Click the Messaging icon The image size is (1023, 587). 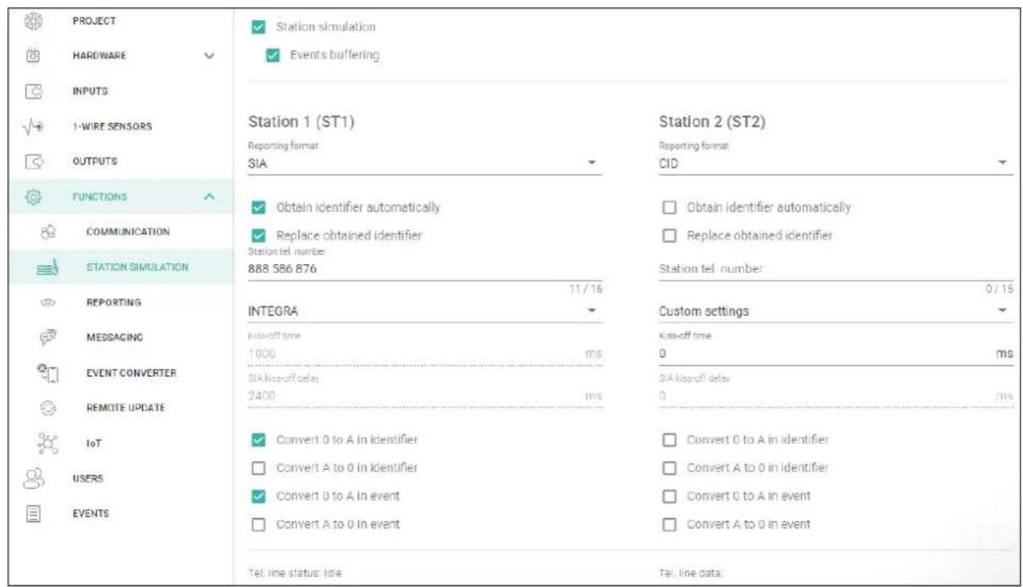coord(46,338)
